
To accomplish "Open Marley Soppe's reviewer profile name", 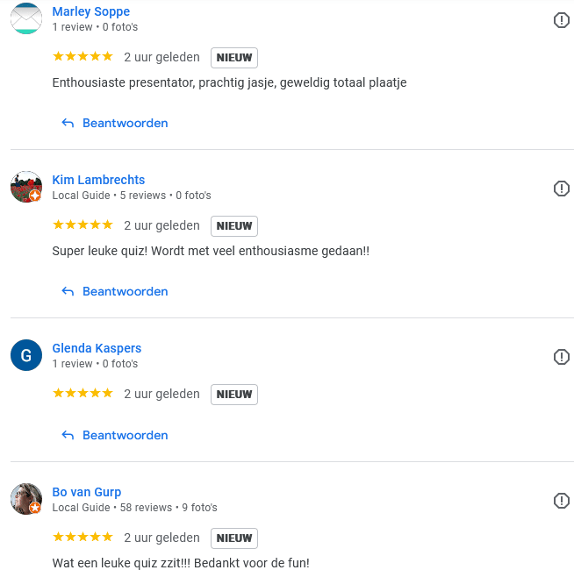I will pyautogui.click(x=91, y=11).
